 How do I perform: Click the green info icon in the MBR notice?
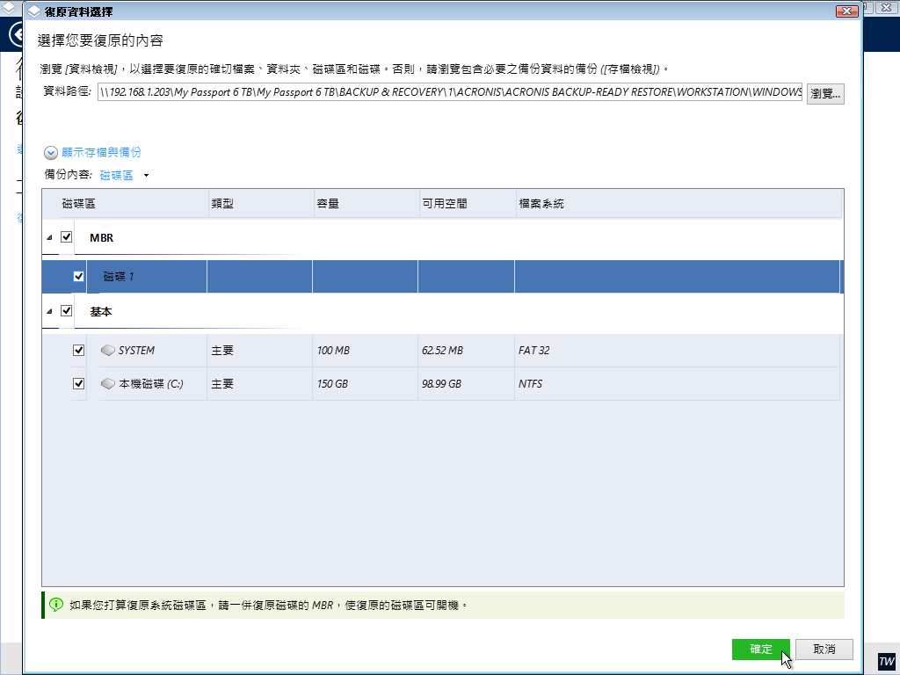(x=56, y=605)
